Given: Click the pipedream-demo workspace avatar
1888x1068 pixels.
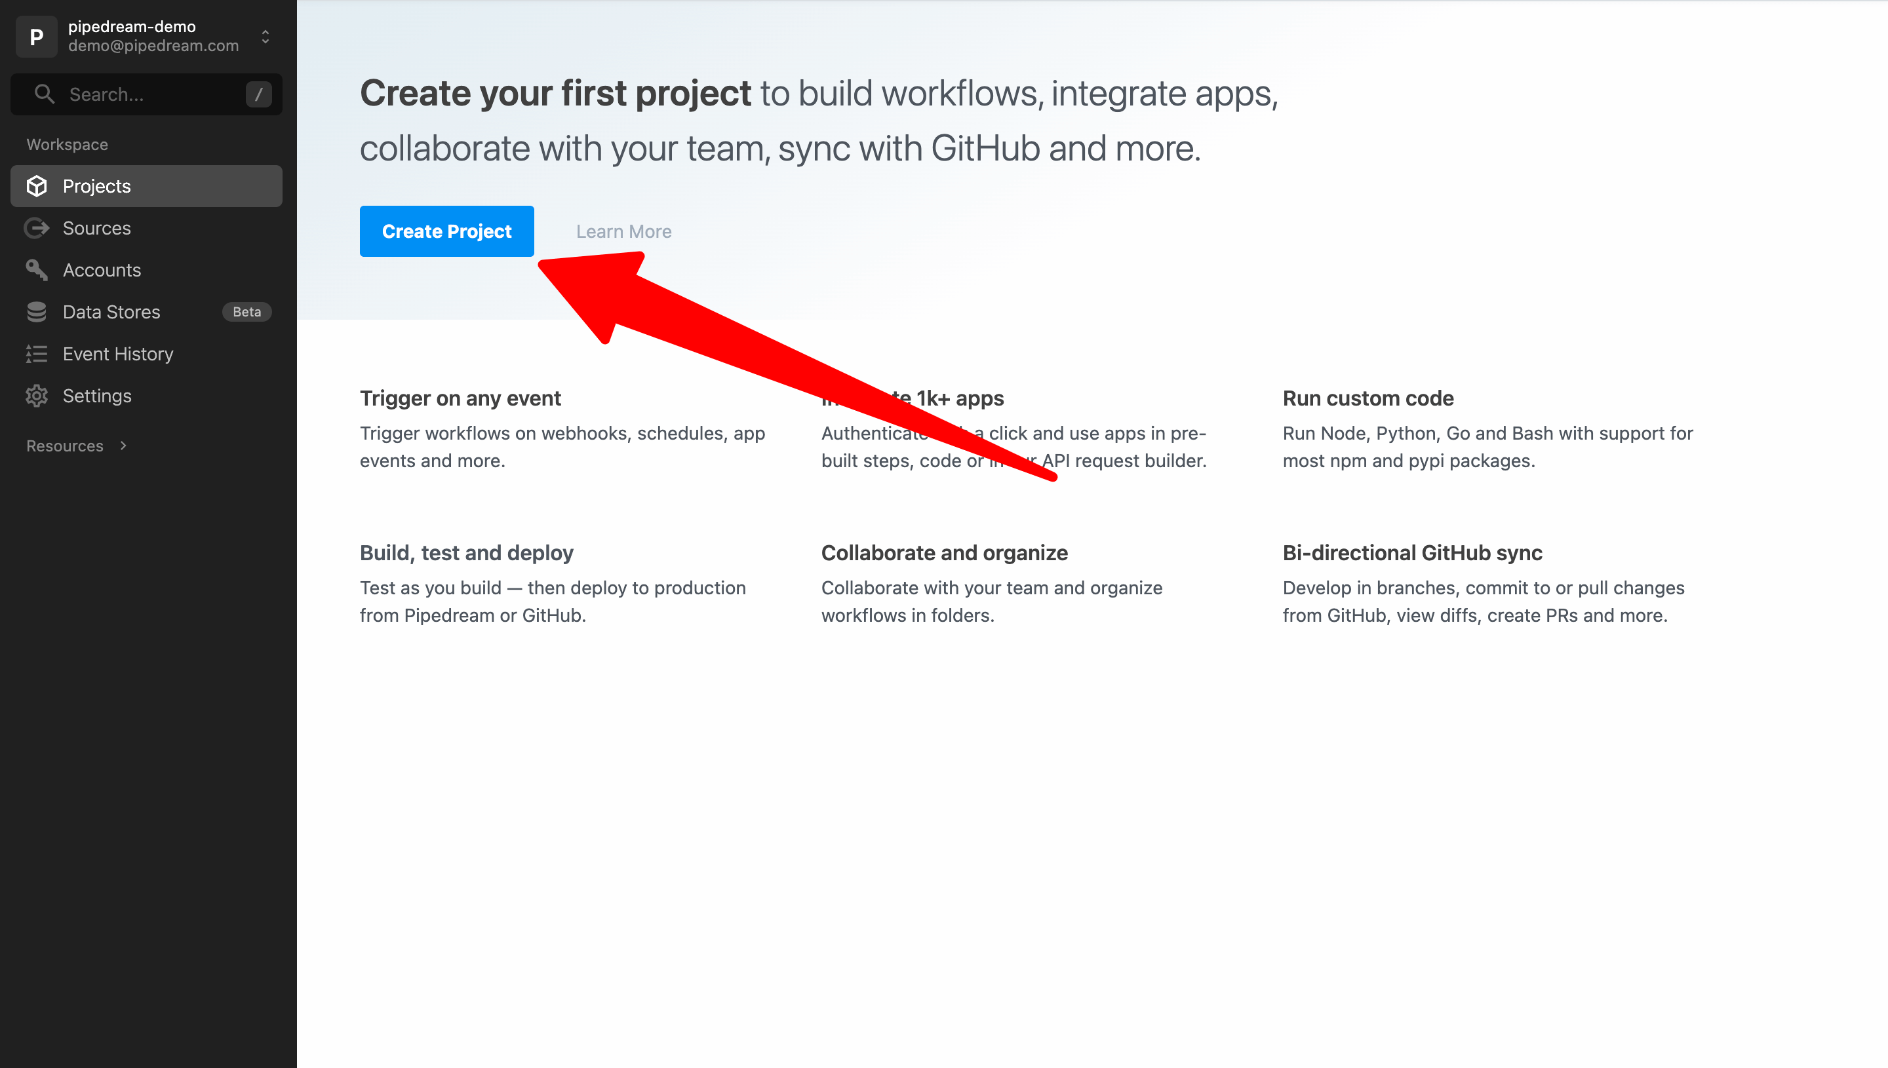Looking at the screenshot, I should tap(36, 36).
